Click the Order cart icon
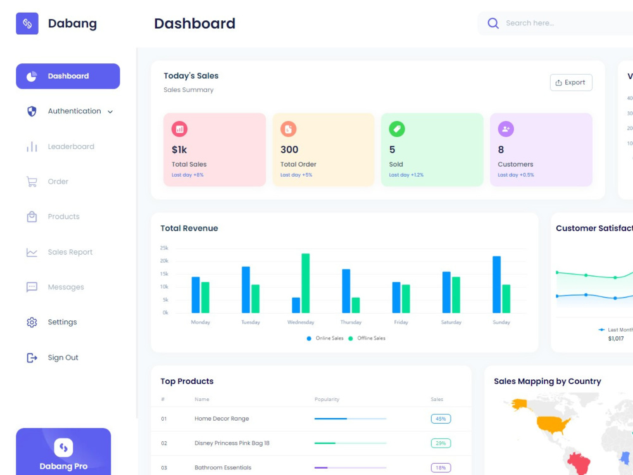633x475 pixels. click(x=32, y=182)
